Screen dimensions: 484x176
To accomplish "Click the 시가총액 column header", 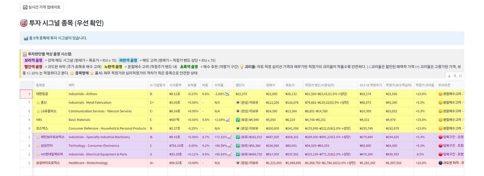I will 176,85.
